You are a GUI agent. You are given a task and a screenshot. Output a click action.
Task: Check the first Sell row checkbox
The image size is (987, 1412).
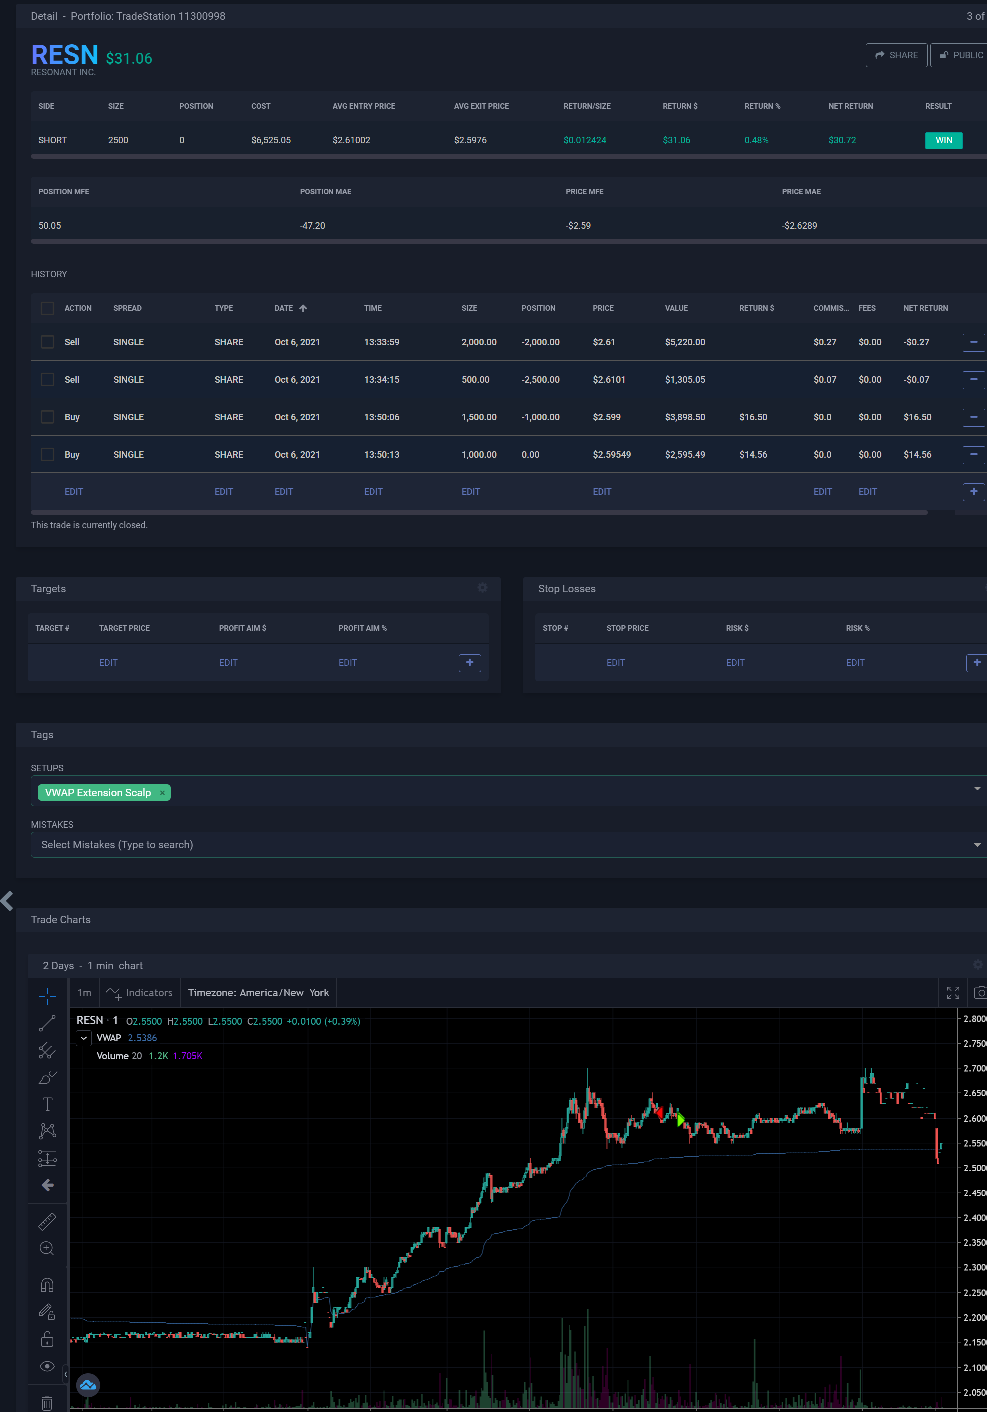coord(47,342)
